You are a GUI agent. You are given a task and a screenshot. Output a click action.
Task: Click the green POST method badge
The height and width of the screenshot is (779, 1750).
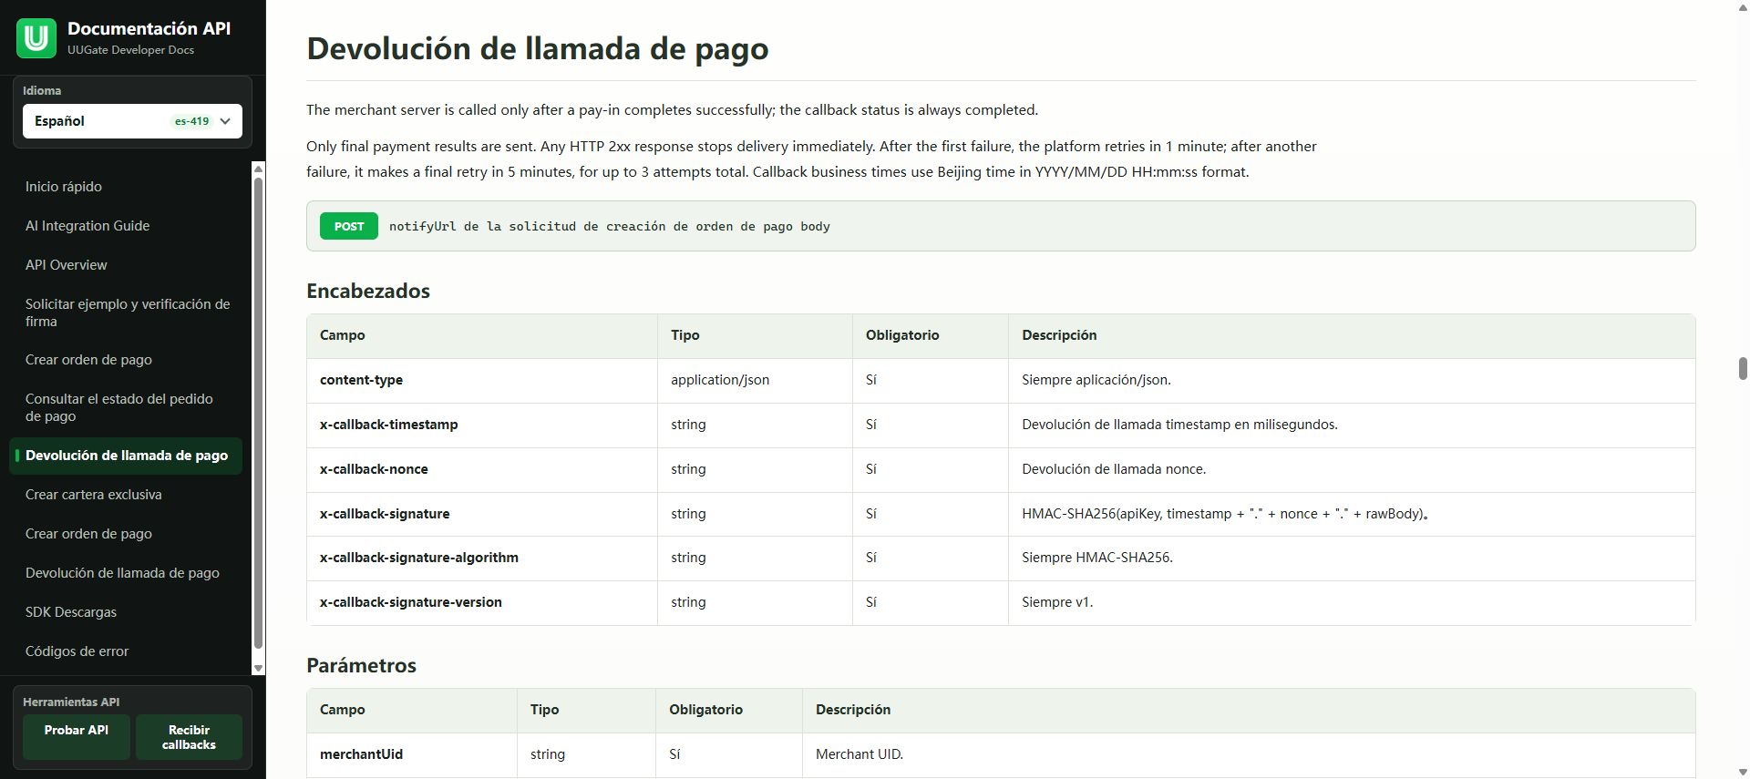[349, 226]
